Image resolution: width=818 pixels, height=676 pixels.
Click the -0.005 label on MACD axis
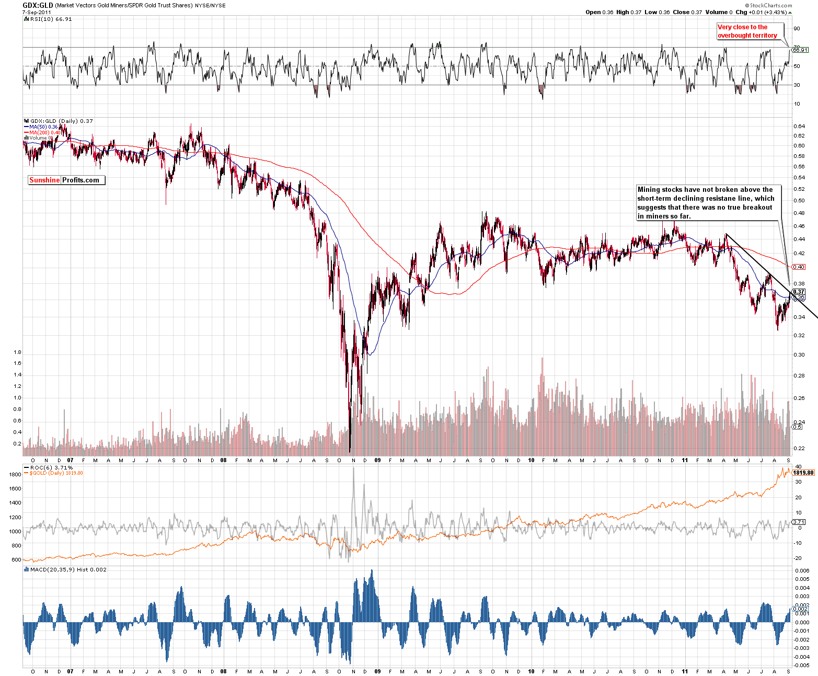(802, 666)
